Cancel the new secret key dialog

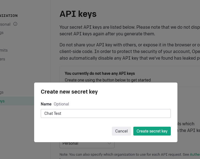(121, 131)
